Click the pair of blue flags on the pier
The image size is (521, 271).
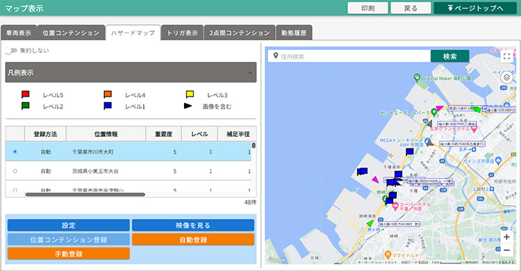pyautogui.click(x=362, y=172)
